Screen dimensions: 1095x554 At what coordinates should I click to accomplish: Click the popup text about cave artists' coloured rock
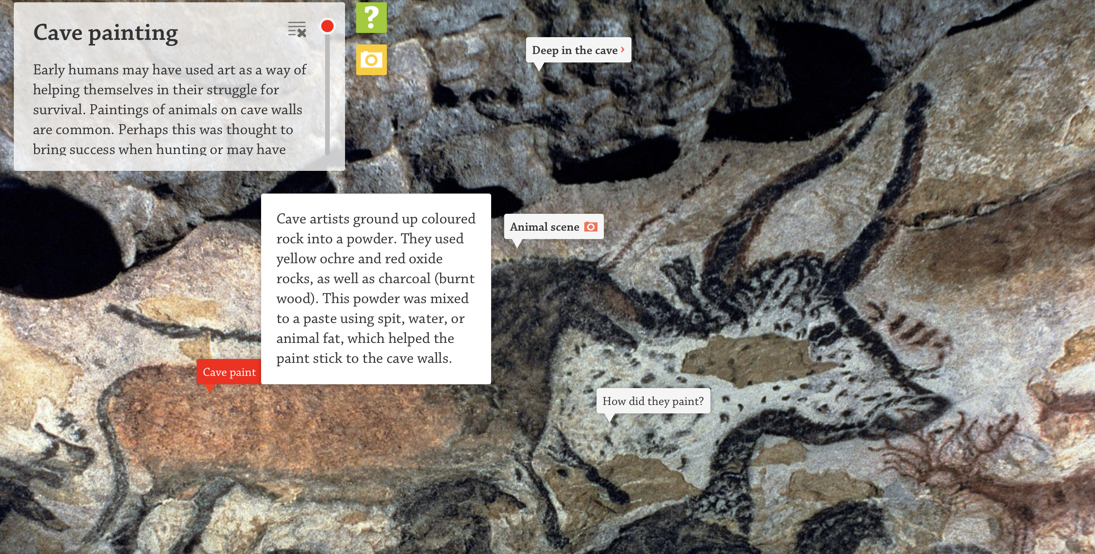(x=376, y=288)
